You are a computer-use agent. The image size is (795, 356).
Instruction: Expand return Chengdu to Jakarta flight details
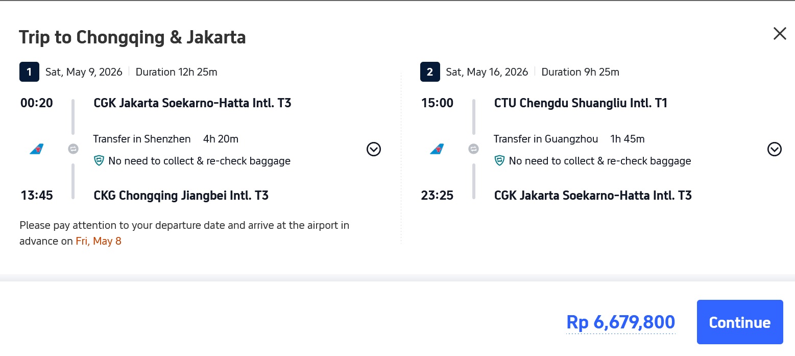tap(775, 149)
